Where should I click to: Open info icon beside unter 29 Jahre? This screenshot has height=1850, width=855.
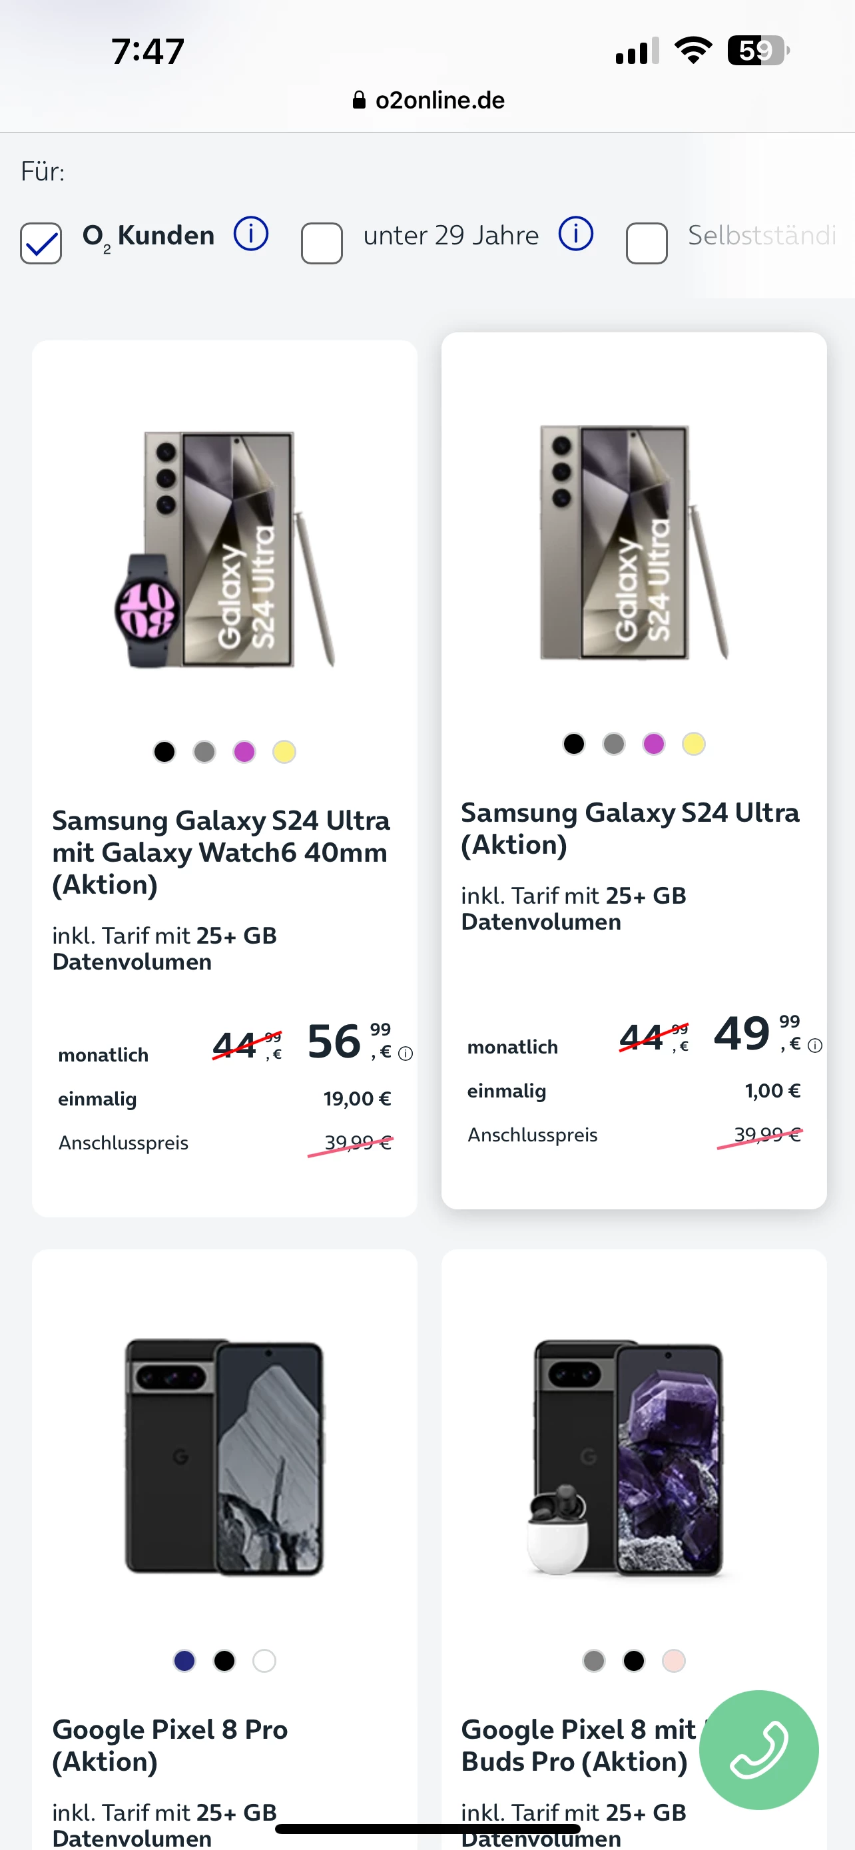(576, 234)
